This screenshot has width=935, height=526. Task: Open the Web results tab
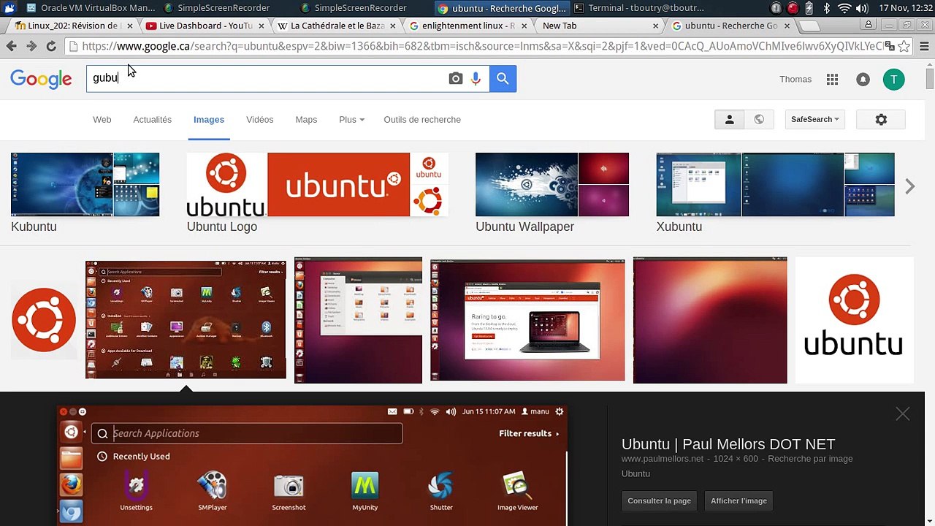pos(102,120)
